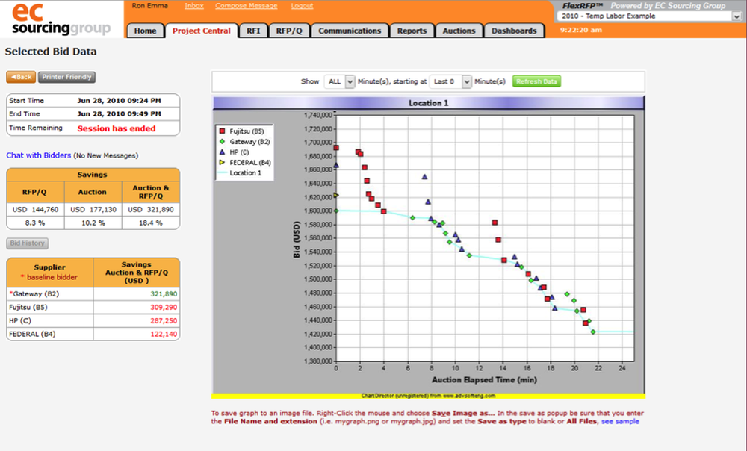The image size is (747, 451).
Task: Open the Reports tab
Action: click(412, 31)
